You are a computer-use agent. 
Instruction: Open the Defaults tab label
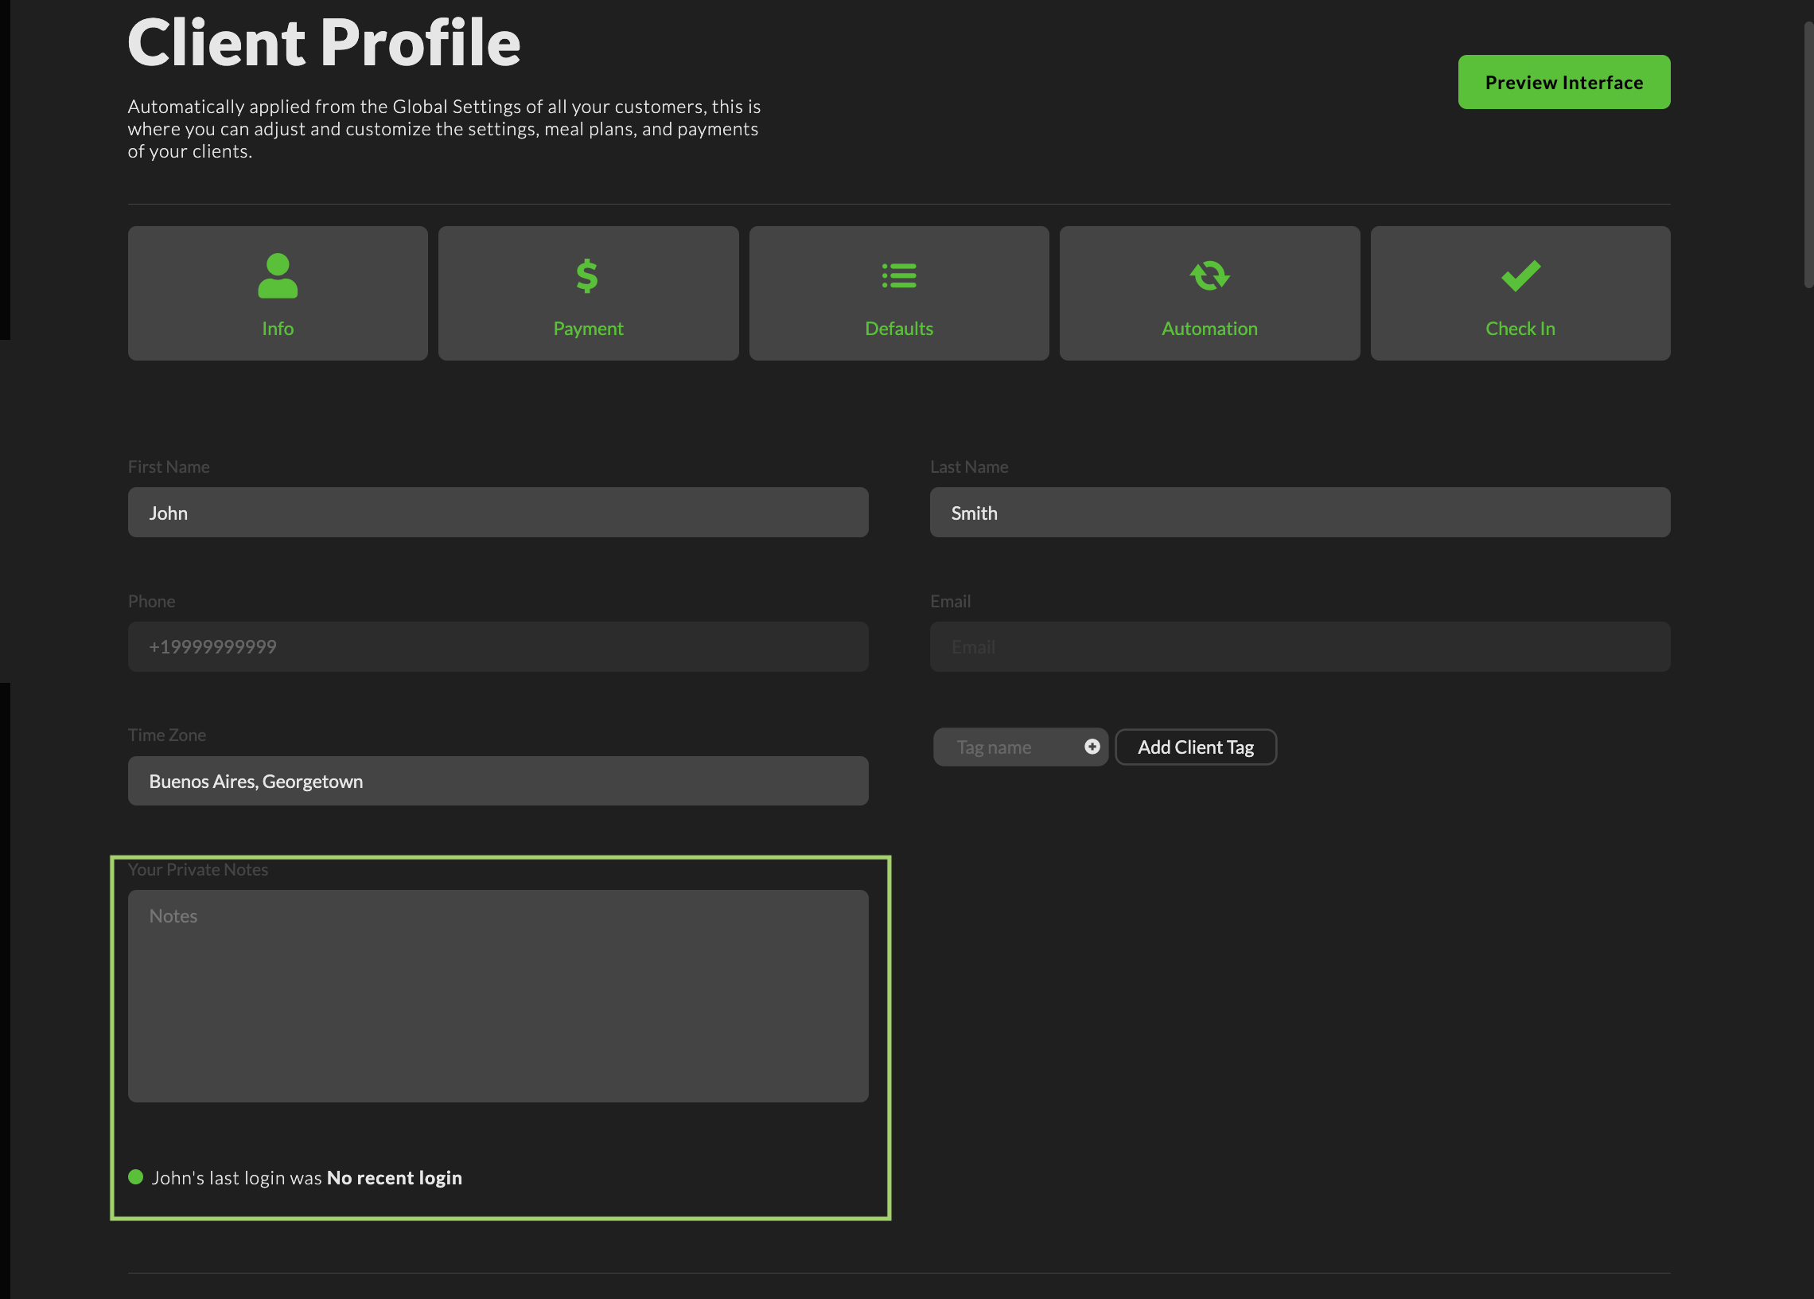tap(898, 329)
